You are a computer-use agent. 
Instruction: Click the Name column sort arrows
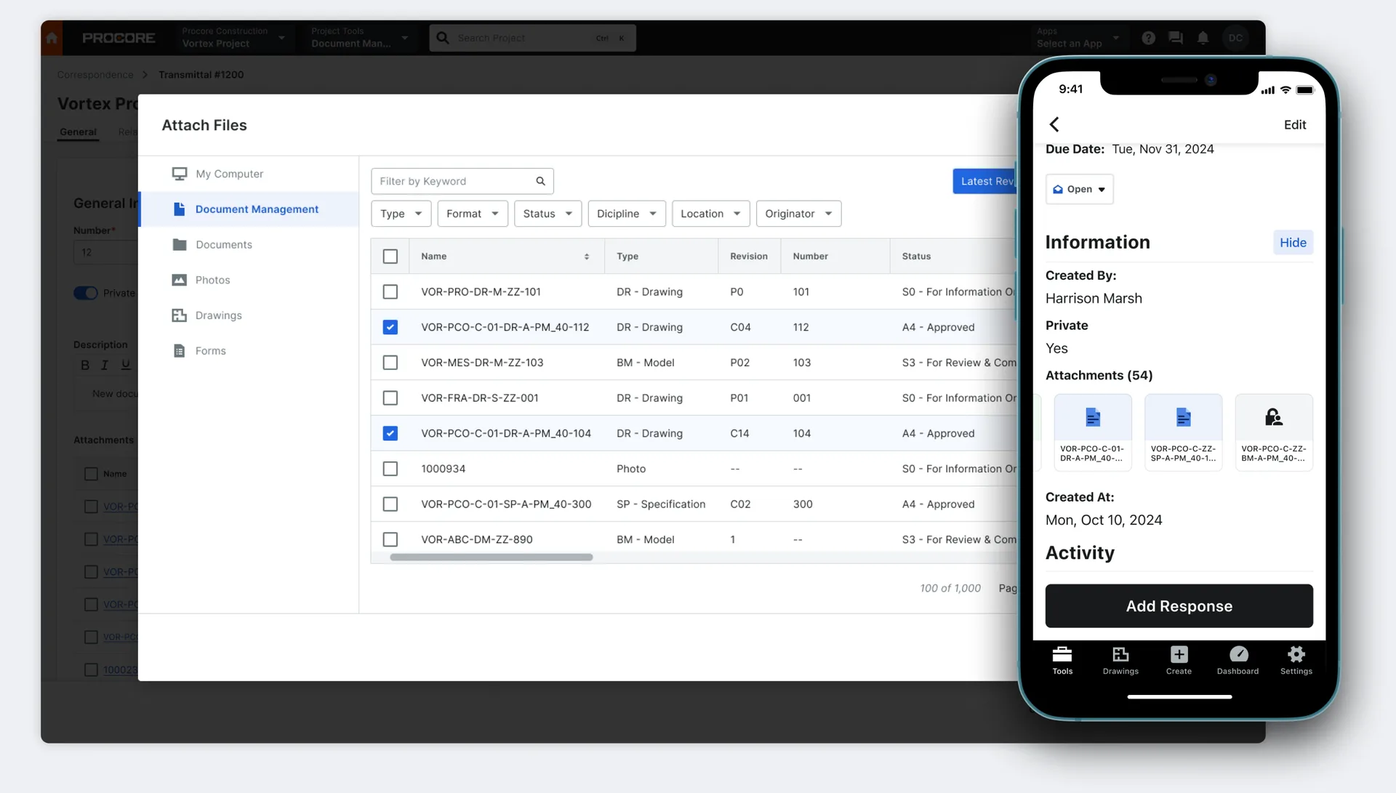[x=587, y=257]
